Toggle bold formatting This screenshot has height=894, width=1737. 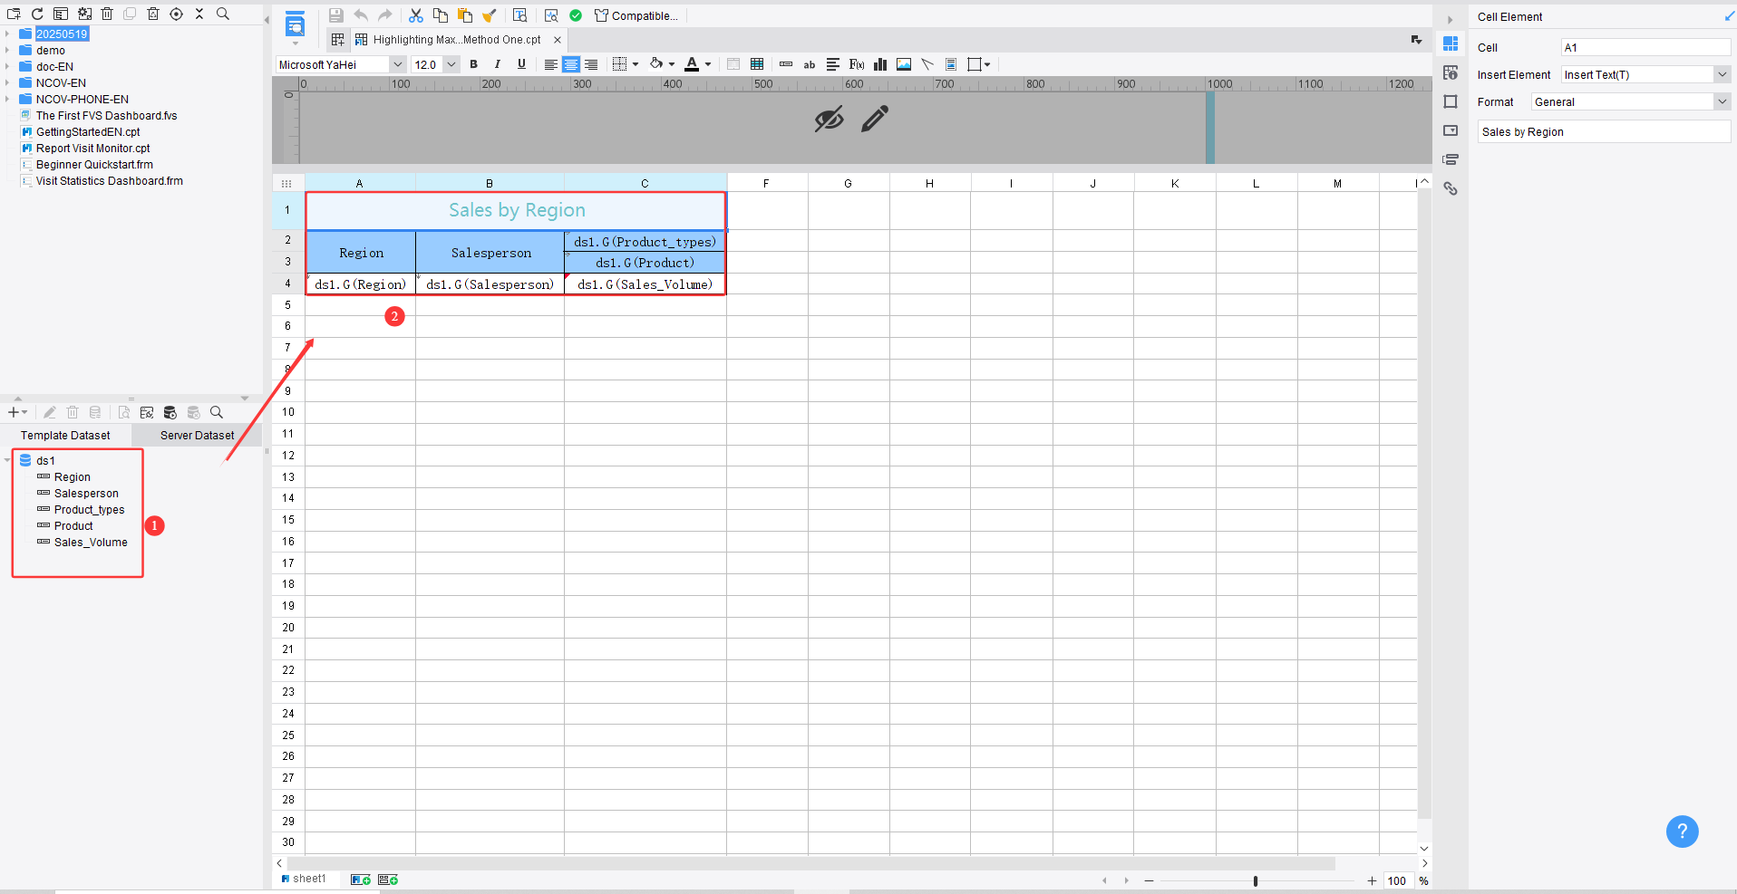click(473, 64)
